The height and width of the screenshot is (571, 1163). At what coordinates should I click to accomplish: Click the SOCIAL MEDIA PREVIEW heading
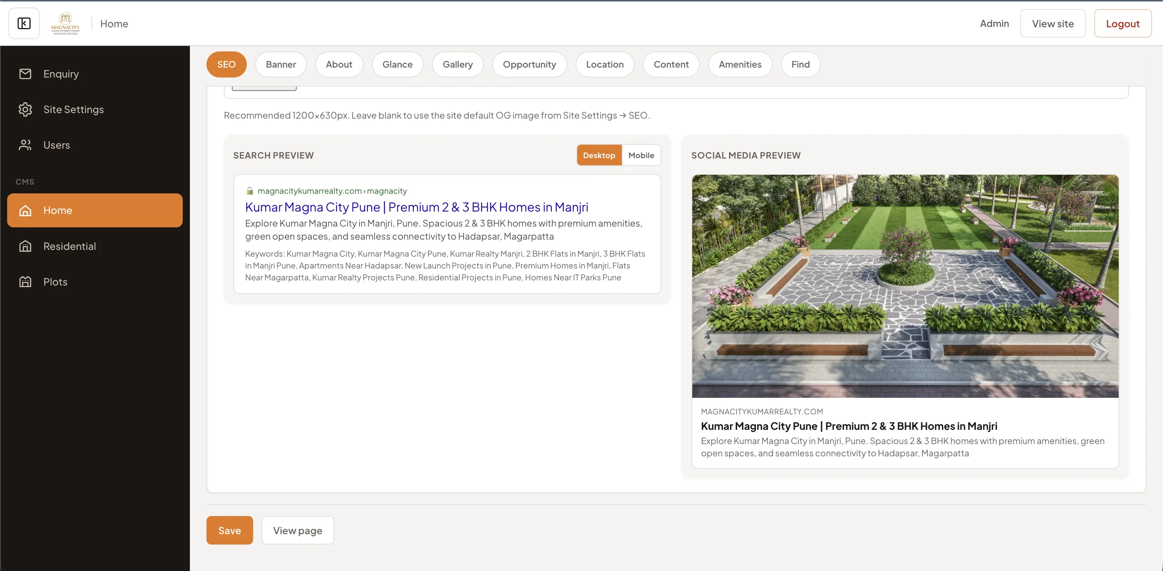(x=746, y=155)
